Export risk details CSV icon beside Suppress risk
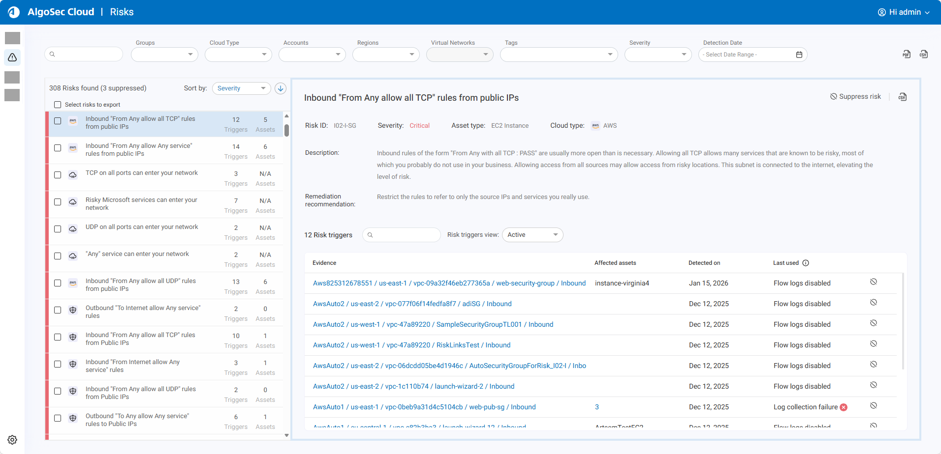This screenshot has width=941, height=454. (x=902, y=97)
